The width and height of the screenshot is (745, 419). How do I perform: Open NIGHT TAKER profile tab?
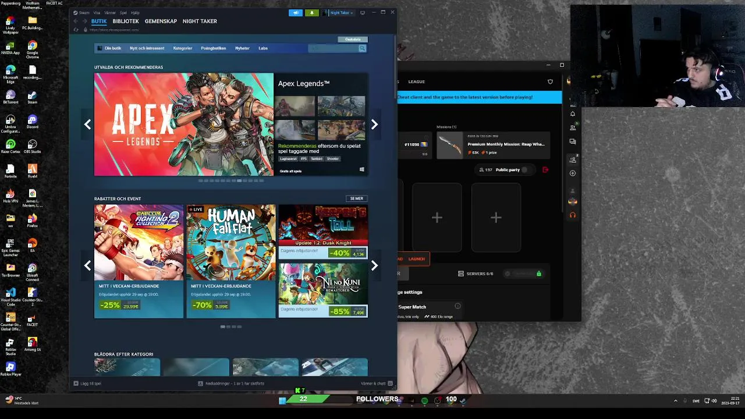[200, 21]
